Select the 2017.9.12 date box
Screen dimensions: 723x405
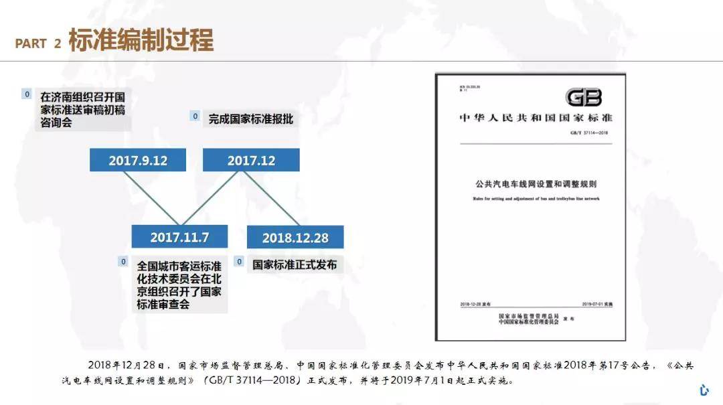pos(138,161)
